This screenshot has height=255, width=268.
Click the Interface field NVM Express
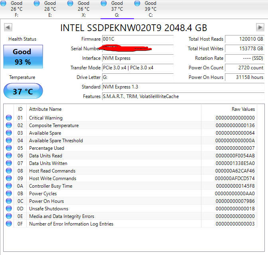[x=138, y=58]
